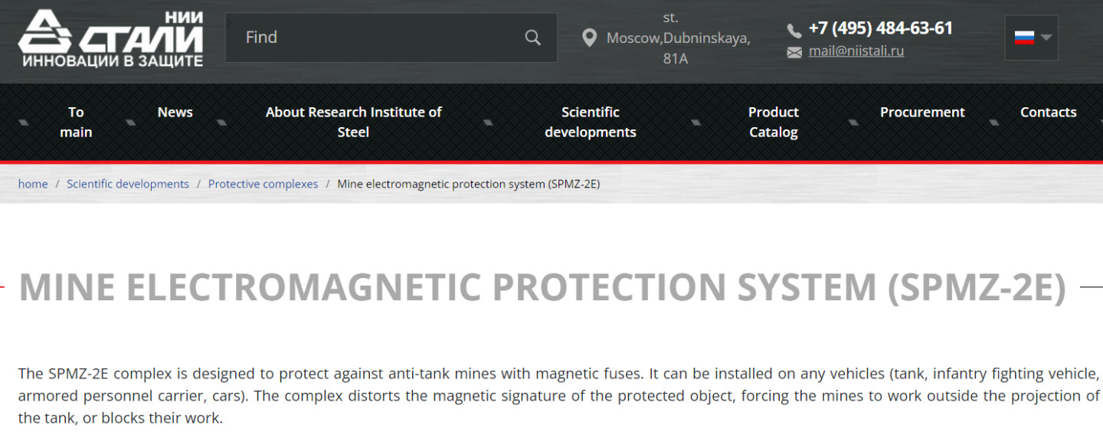Click Protective complexes breadcrumb link

tap(263, 184)
